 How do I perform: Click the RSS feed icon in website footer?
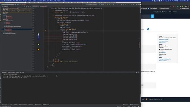(x=146, y=99)
